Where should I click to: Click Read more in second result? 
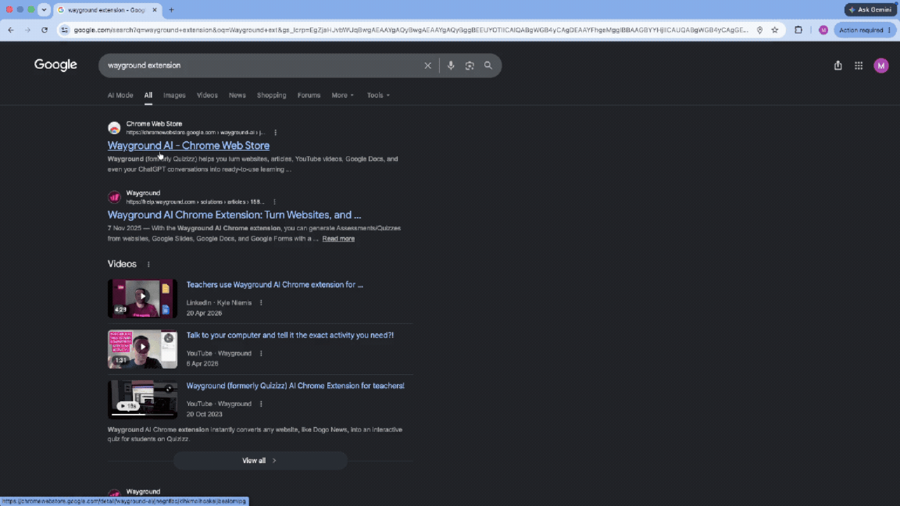point(338,239)
